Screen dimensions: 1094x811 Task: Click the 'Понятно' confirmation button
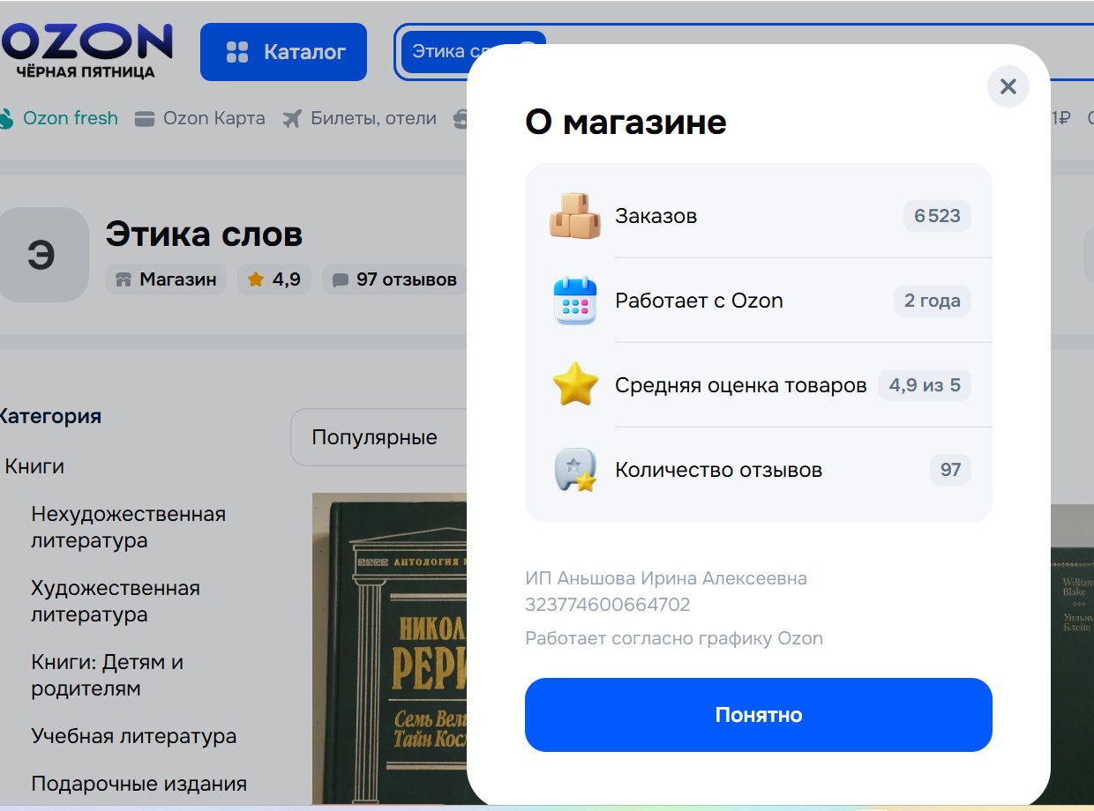tap(758, 715)
